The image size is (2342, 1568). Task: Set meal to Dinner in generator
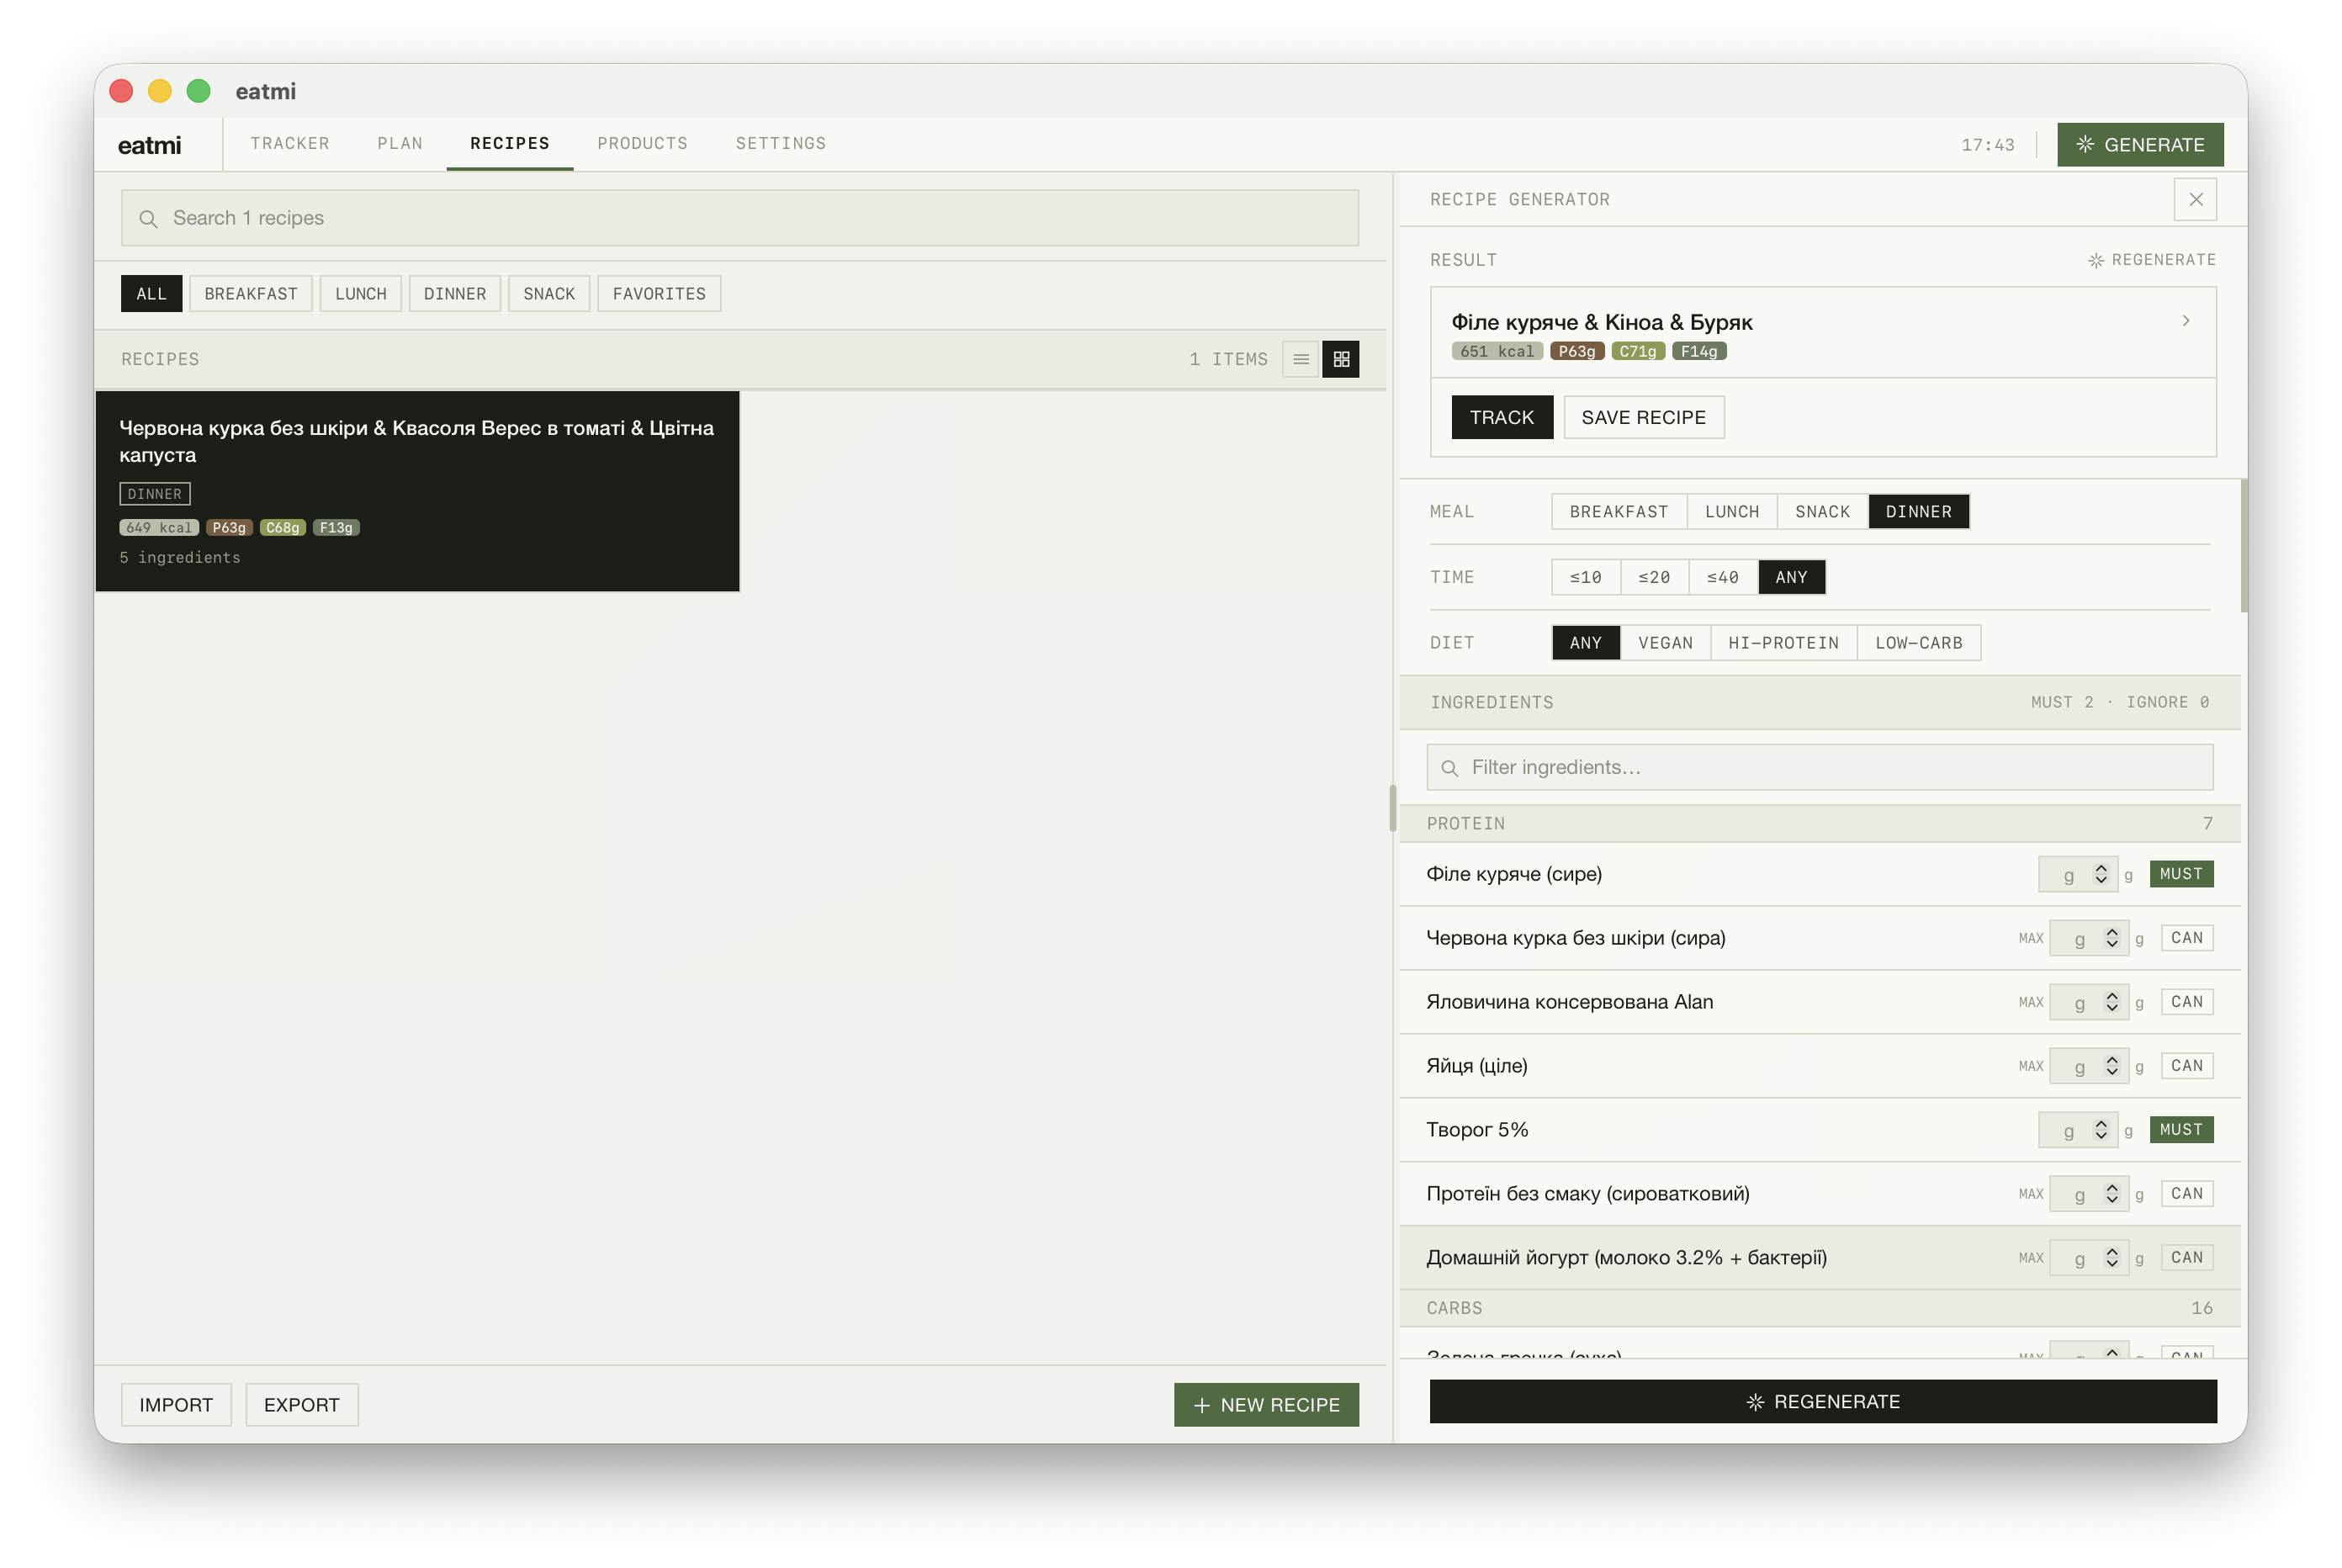(x=1918, y=511)
